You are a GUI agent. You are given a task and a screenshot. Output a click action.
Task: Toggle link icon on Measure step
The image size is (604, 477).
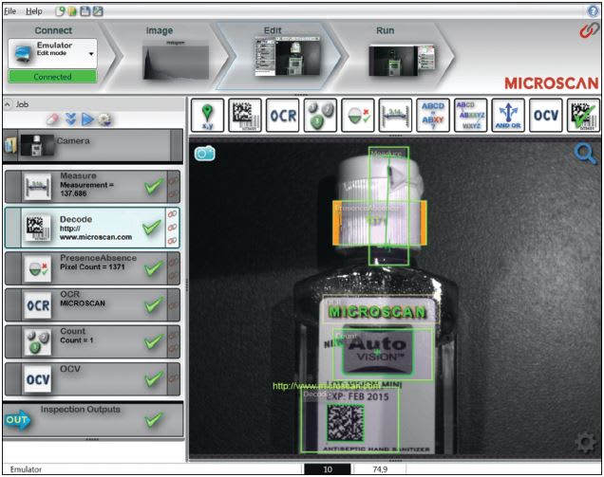coord(174,180)
